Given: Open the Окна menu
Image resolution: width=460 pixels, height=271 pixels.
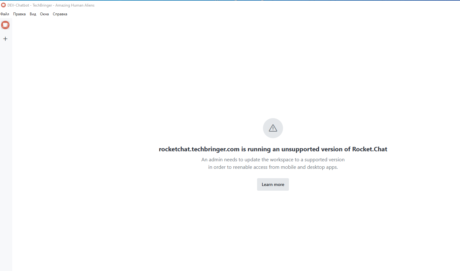Looking at the screenshot, I should (x=44, y=14).
